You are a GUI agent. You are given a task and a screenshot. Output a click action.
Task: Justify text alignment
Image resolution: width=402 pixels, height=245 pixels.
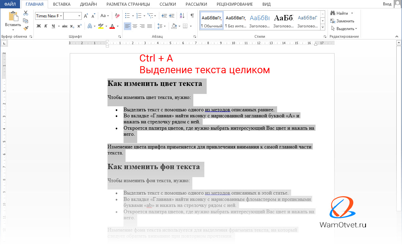150,26
